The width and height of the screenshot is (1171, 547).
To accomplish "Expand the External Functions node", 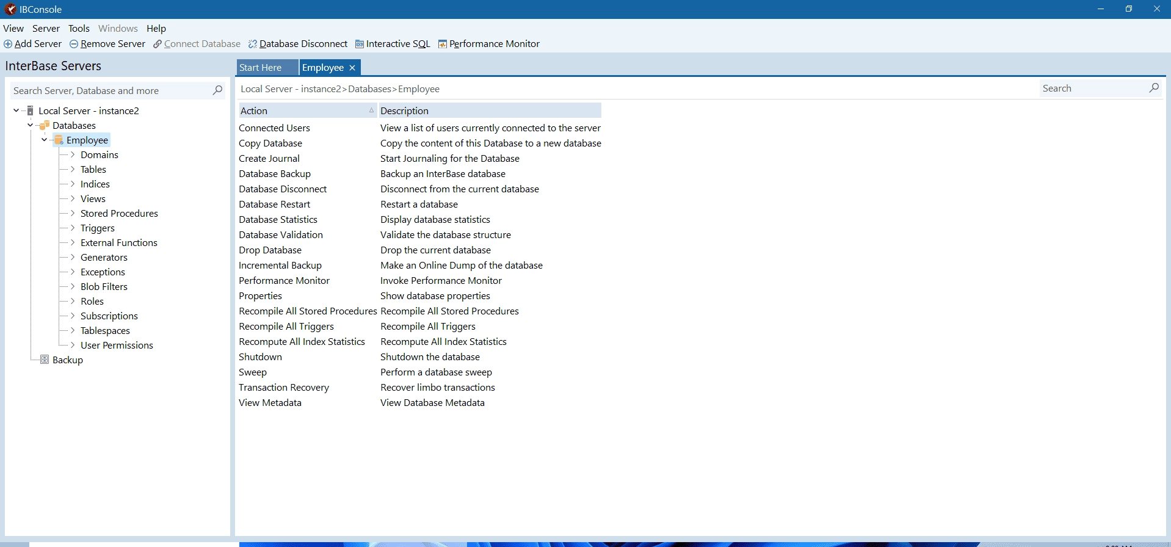I will tap(73, 242).
